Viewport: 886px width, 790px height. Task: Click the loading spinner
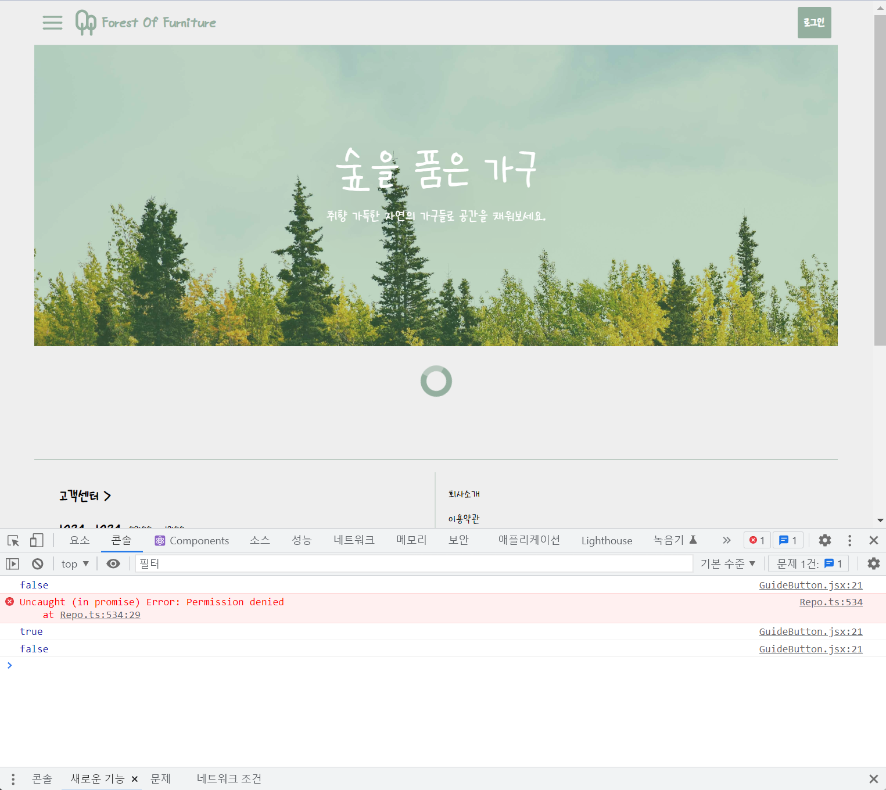(x=436, y=381)
